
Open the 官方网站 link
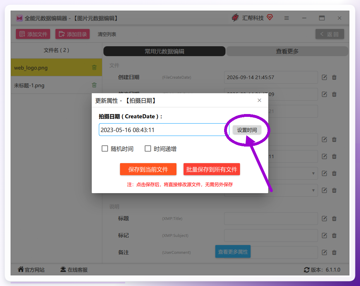31,269
